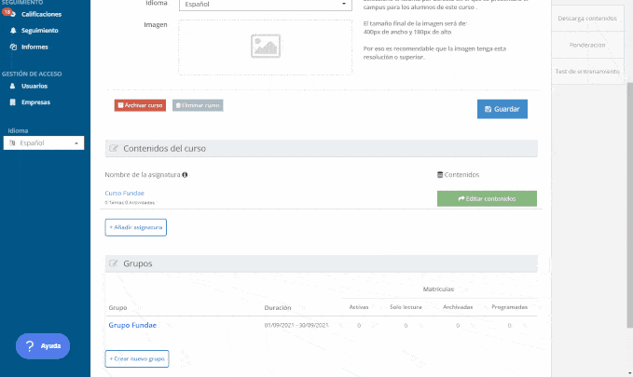
Task: Click the Informes icon in sidebar
Action: click(13, 47)
